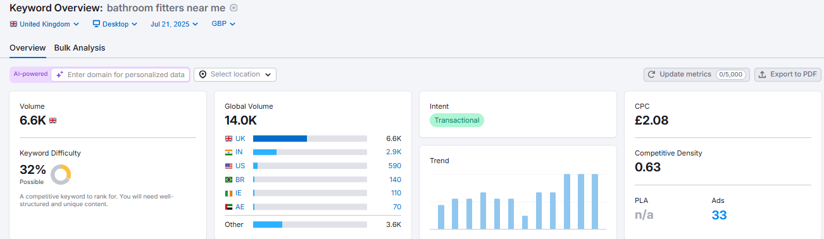Click the £2.08 CPC value
Image resolution: width=824 pixels, height=239 pixels.
pyautogui.click(x=652, y=120)
